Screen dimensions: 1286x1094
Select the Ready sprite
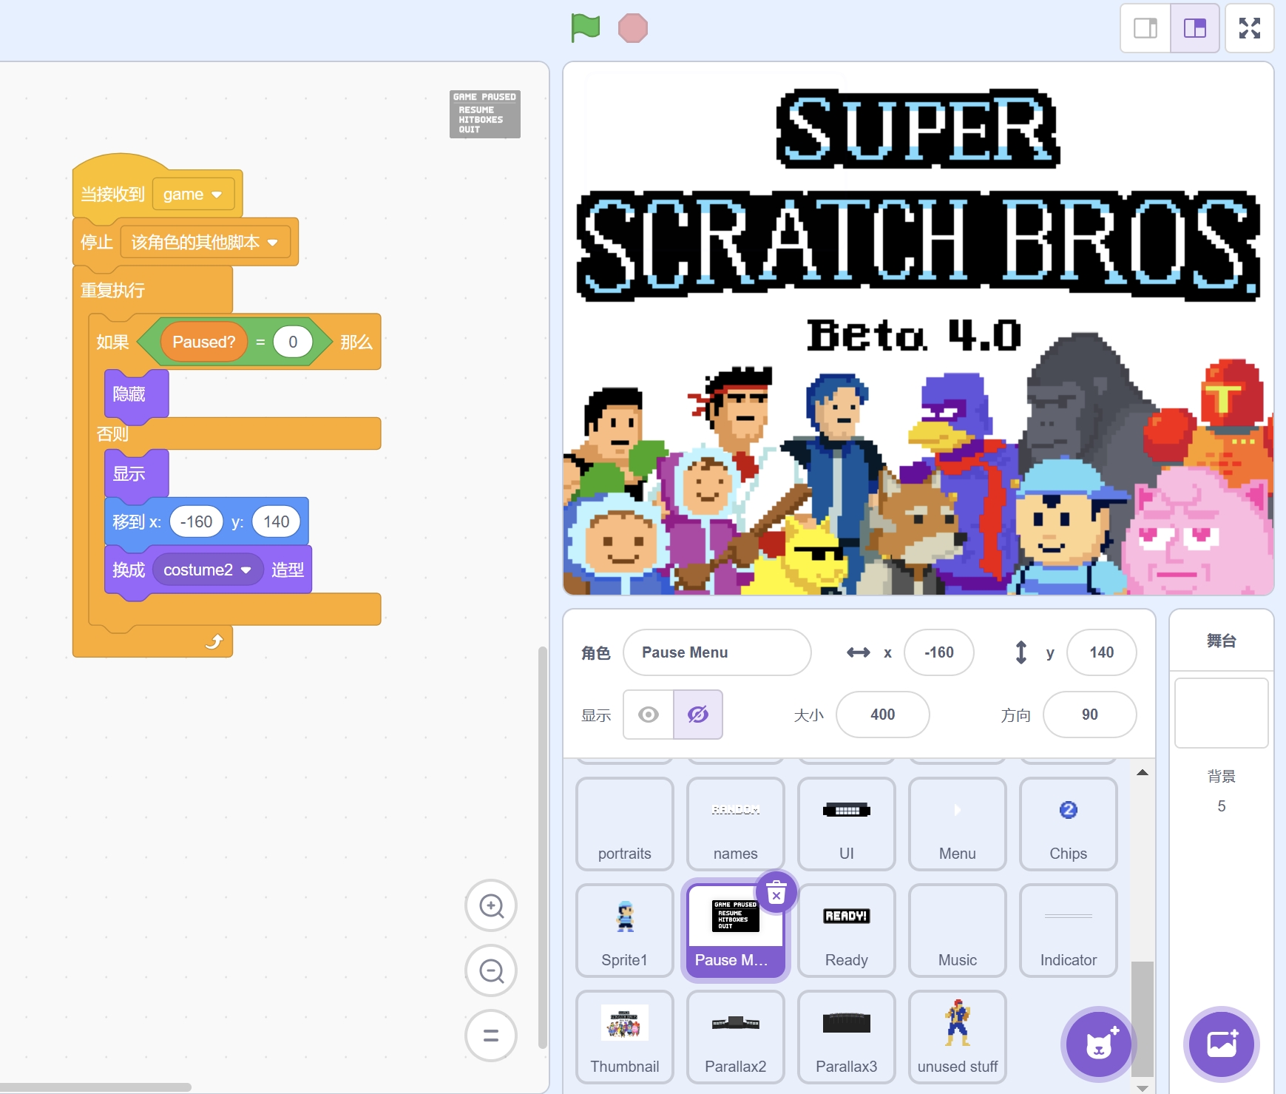tap(846, 931)
